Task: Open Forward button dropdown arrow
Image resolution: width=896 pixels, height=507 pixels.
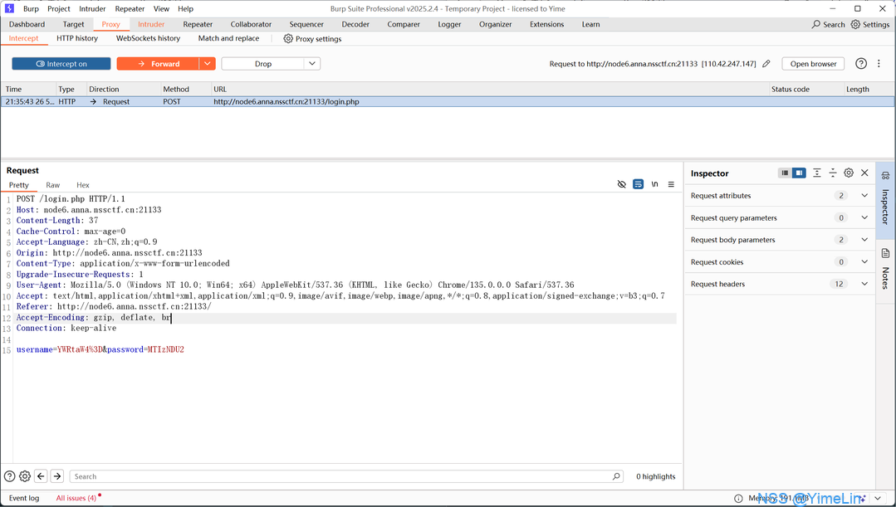Action: [208, 64]
